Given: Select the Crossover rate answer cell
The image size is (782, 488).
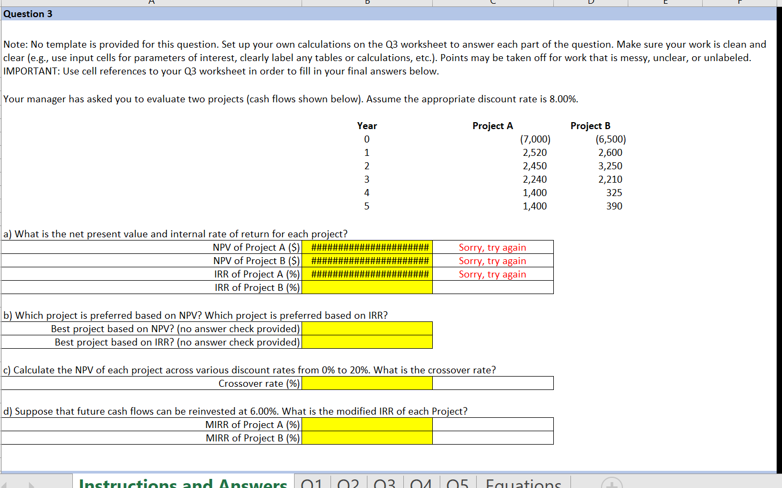Looking at the screenshot, I should coord(367,384).
